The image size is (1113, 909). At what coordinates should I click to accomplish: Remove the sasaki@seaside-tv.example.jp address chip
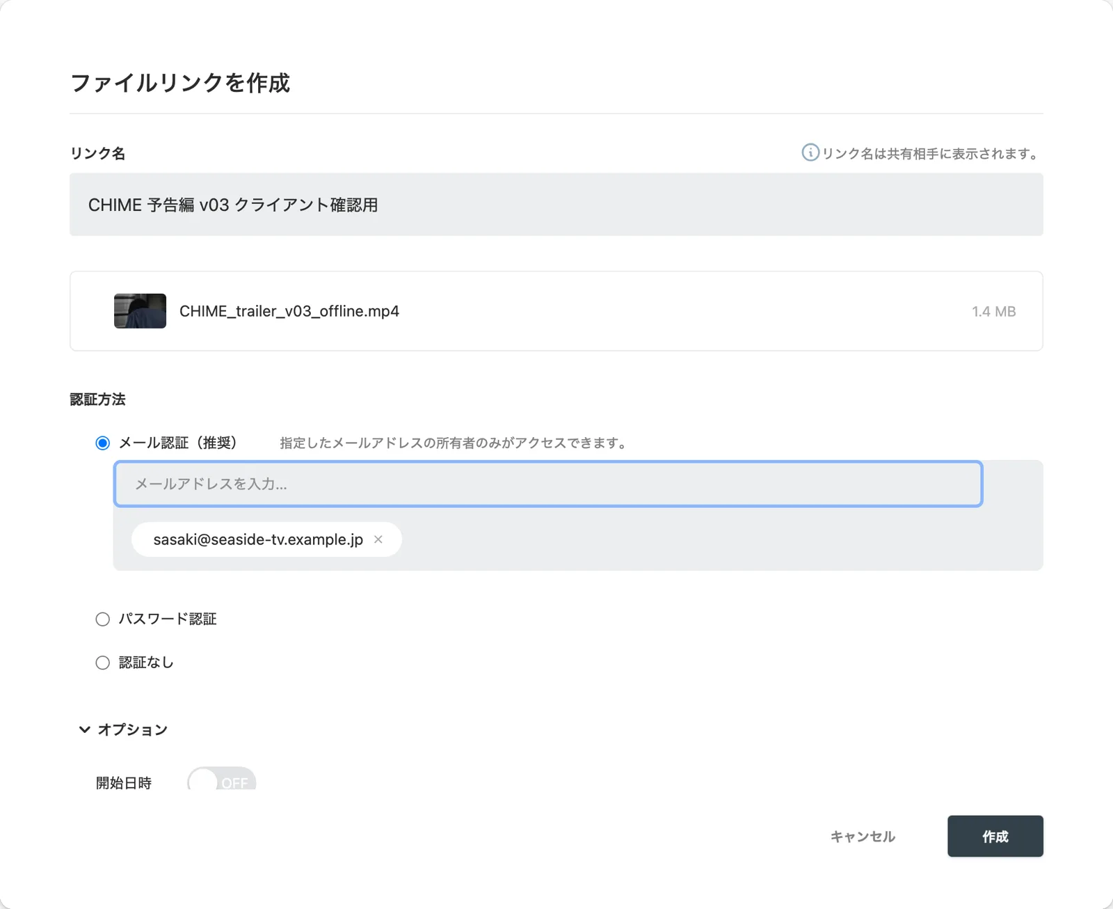(378, 539)
